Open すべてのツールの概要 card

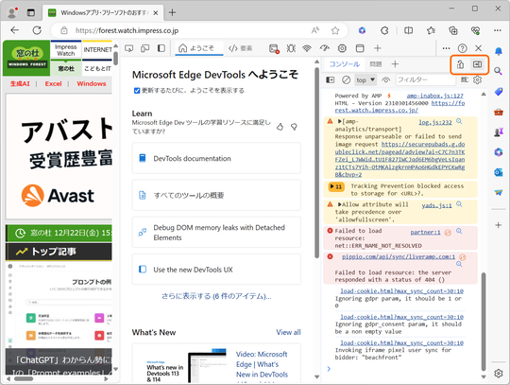(216, 195)
